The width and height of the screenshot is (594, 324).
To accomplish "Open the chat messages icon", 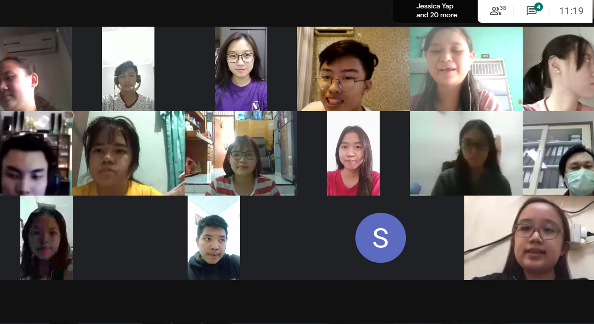I will click(532, 11).
